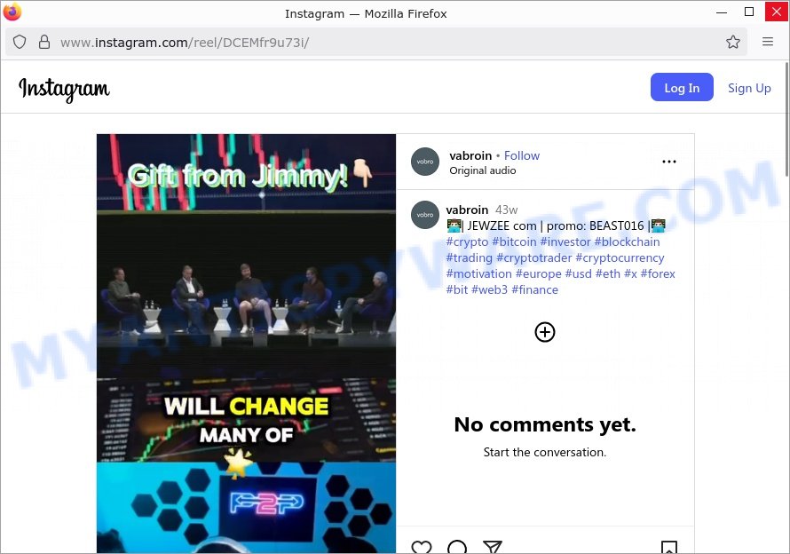
Task: Open the #motivation hashtag
Action: coord(478,274)
